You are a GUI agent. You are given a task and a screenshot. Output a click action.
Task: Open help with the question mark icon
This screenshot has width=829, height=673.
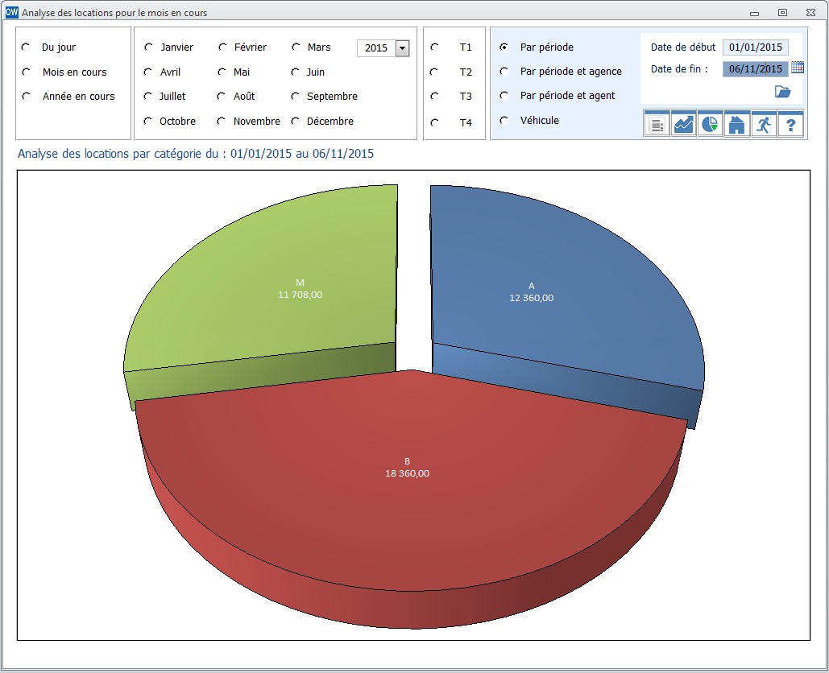coord(791,125)
